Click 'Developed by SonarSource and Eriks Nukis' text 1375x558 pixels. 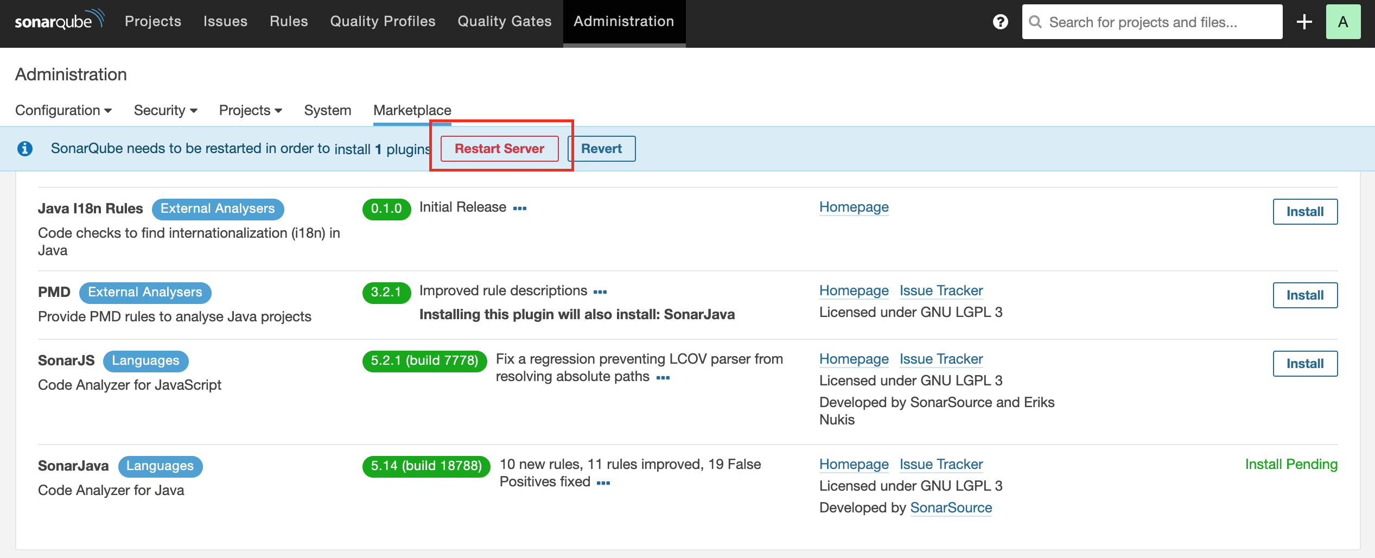[937, 411]
